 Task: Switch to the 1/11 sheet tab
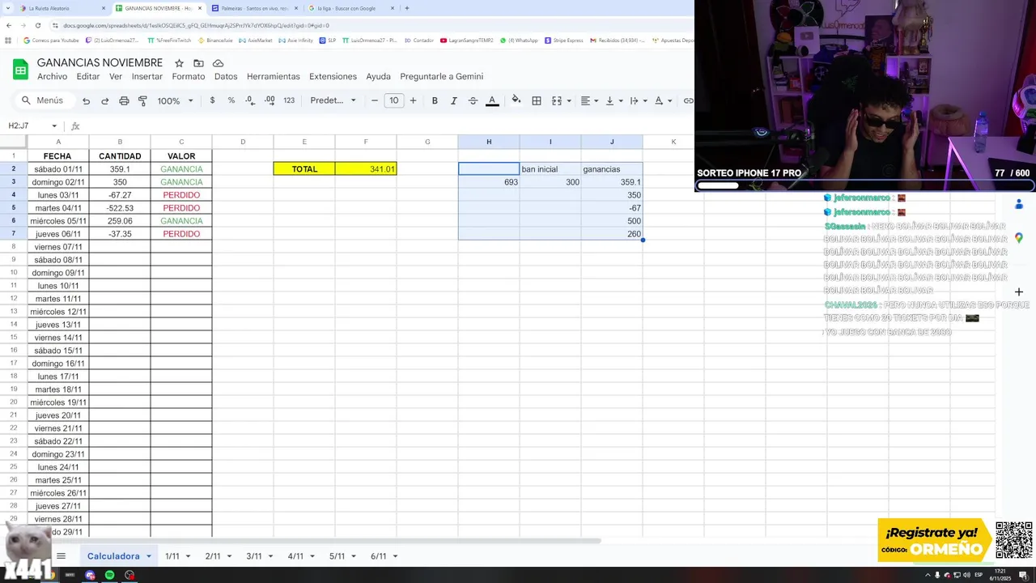pos(172,556)
